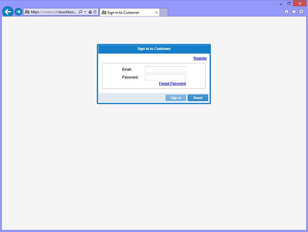Click the Sign In button
308x232 pixels.
pyautogui.click(x=176, y=98)
